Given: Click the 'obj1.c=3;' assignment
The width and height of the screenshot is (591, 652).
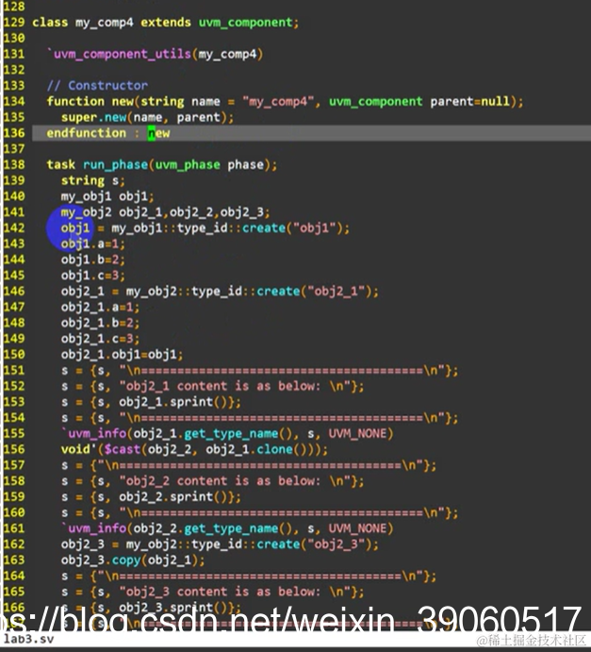Looking at the screenshot, I should pos(92,276).
